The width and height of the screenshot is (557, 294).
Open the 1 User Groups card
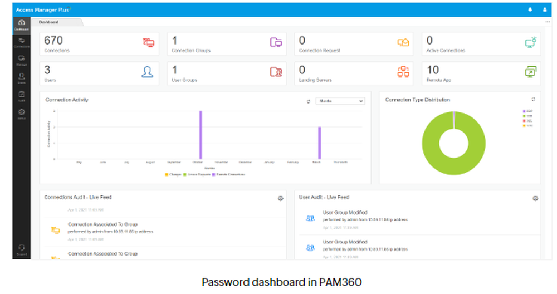[227, 73]
